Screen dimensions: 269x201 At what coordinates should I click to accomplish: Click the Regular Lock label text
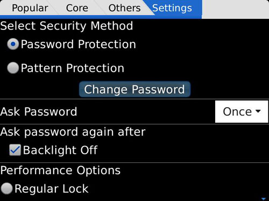(x=52, y=189)
